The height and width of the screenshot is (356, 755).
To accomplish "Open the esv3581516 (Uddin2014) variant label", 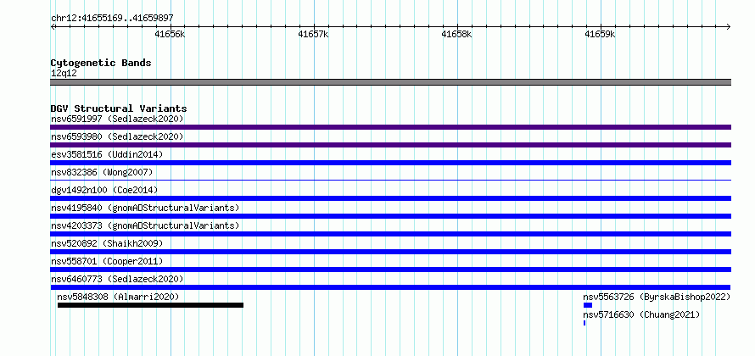I will 107,154.
